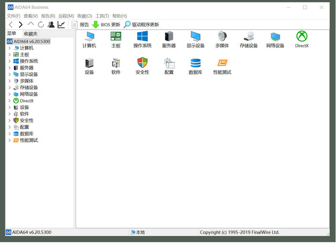Viewport: 336px width, 243px height.
Task: Open the 帮助(H) menu
Action: click(119, 16)
